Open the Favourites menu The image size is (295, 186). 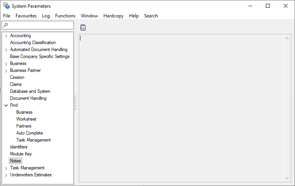coord(26,16)
